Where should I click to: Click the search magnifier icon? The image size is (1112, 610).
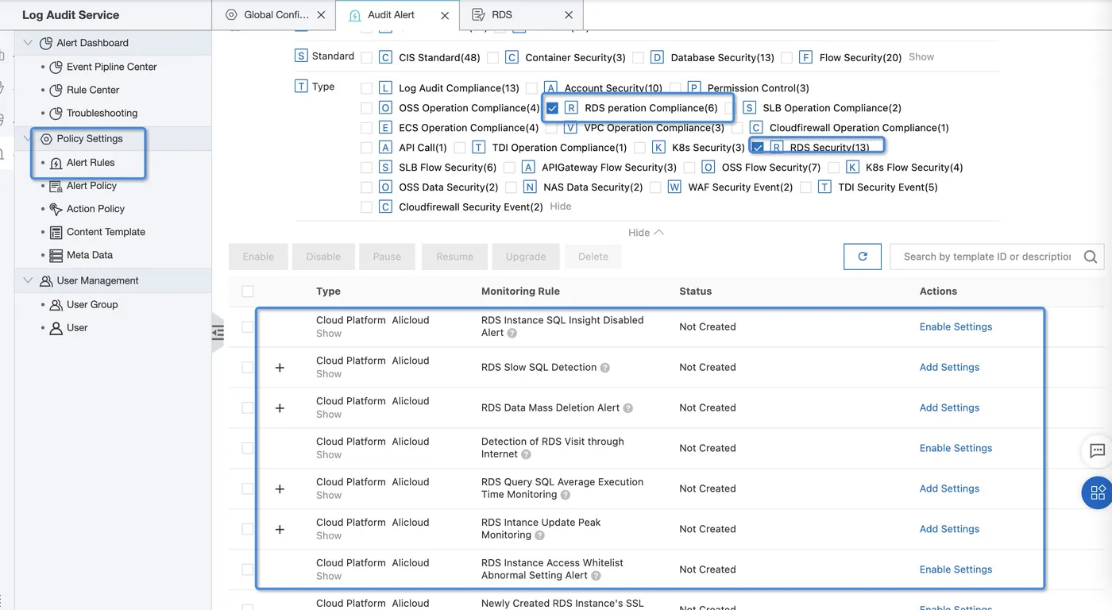1091,257
